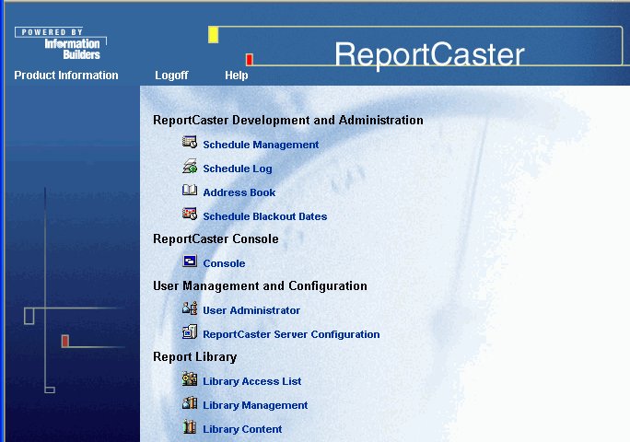Click the Schedule Management calendar icon
The width and height of the screenshot is (630, 442).
[x=190, y=142]
